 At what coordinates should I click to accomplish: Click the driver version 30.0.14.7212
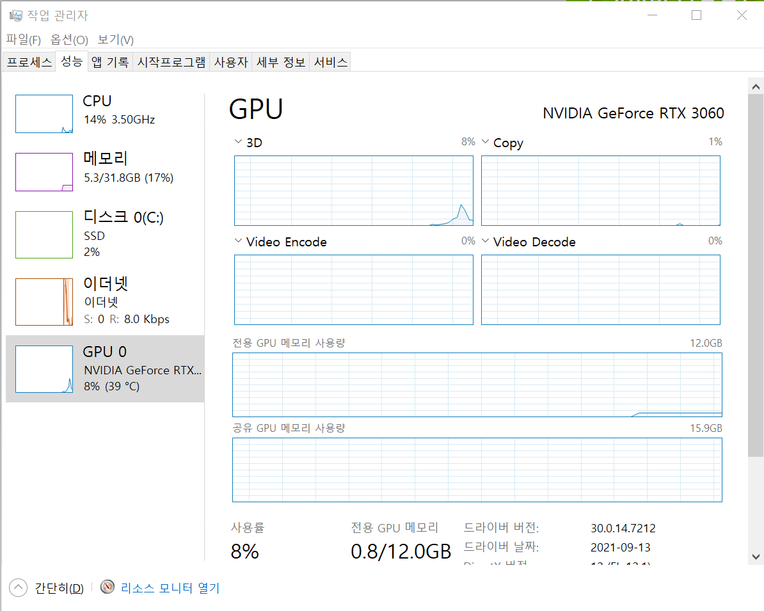[623, 528]
